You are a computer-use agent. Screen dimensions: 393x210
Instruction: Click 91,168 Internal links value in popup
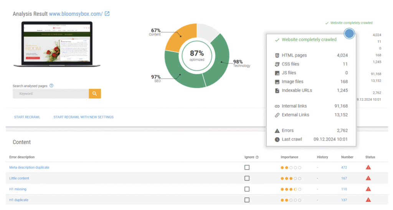click(x=341, y=106)
